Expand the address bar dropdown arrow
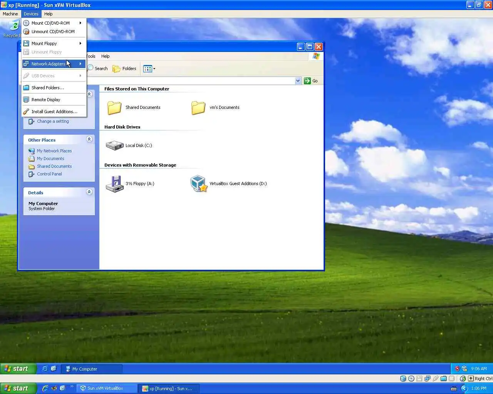Viewport: 493px width, 394px height. [298, 81]
